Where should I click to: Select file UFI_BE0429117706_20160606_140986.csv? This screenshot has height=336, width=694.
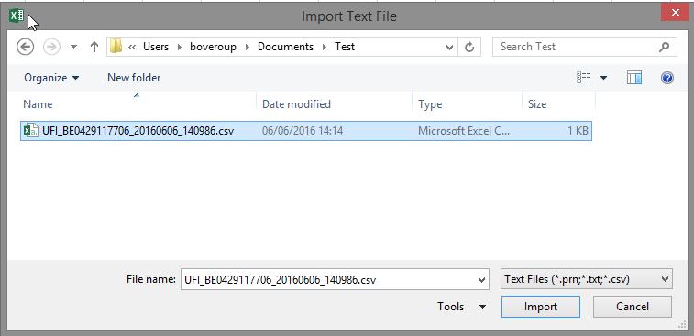coord(306,131)
